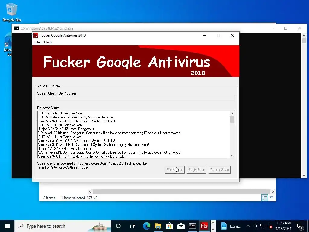309x232 pixels.
Task: Open the notification center icon
Action: pos(299,226)
